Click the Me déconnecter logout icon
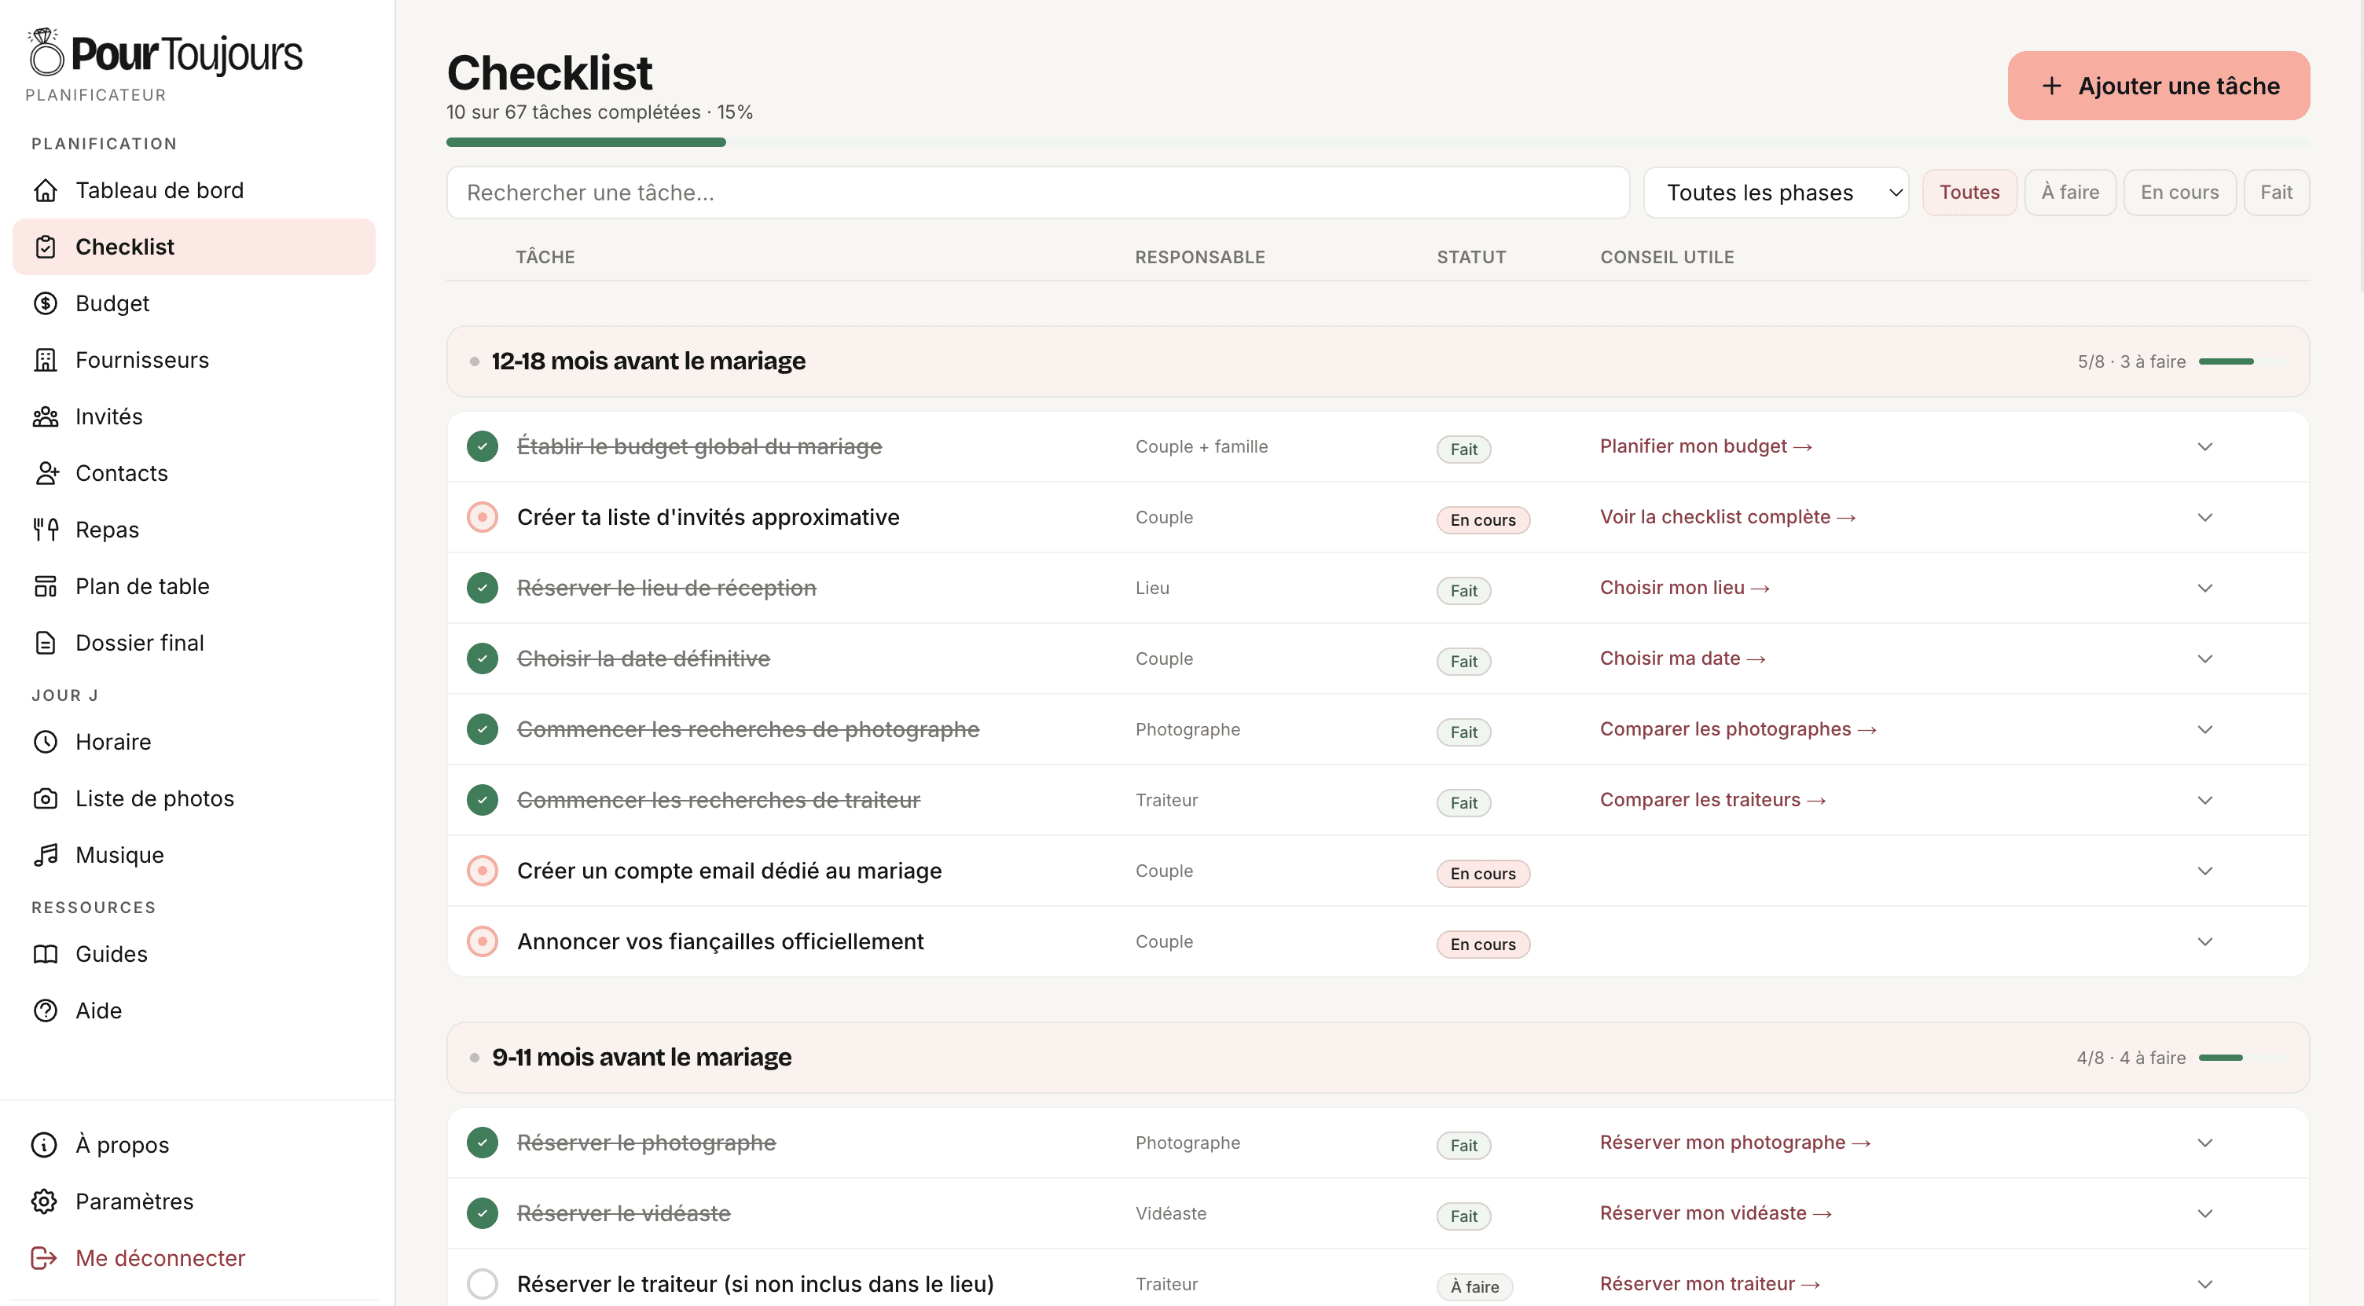The image size is (2364, 1306). [x=44, y=1257]
